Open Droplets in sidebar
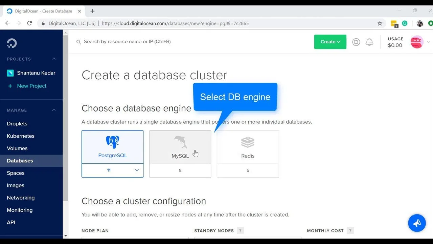Screen dimensions: 433x244 [17, 124]
